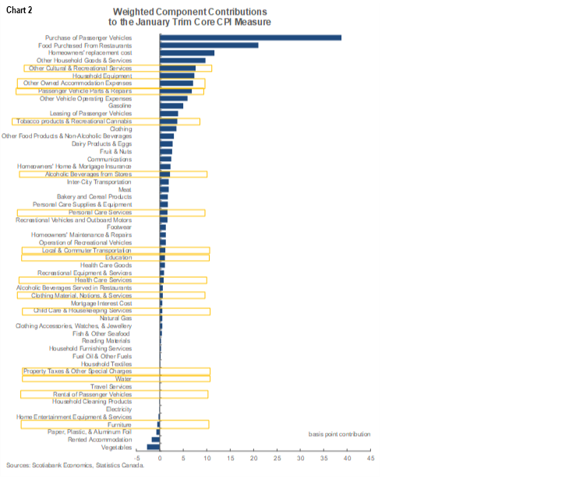Click the Vegetables negative bar
This screenshot has height=478, width=583.
point(154,447)
